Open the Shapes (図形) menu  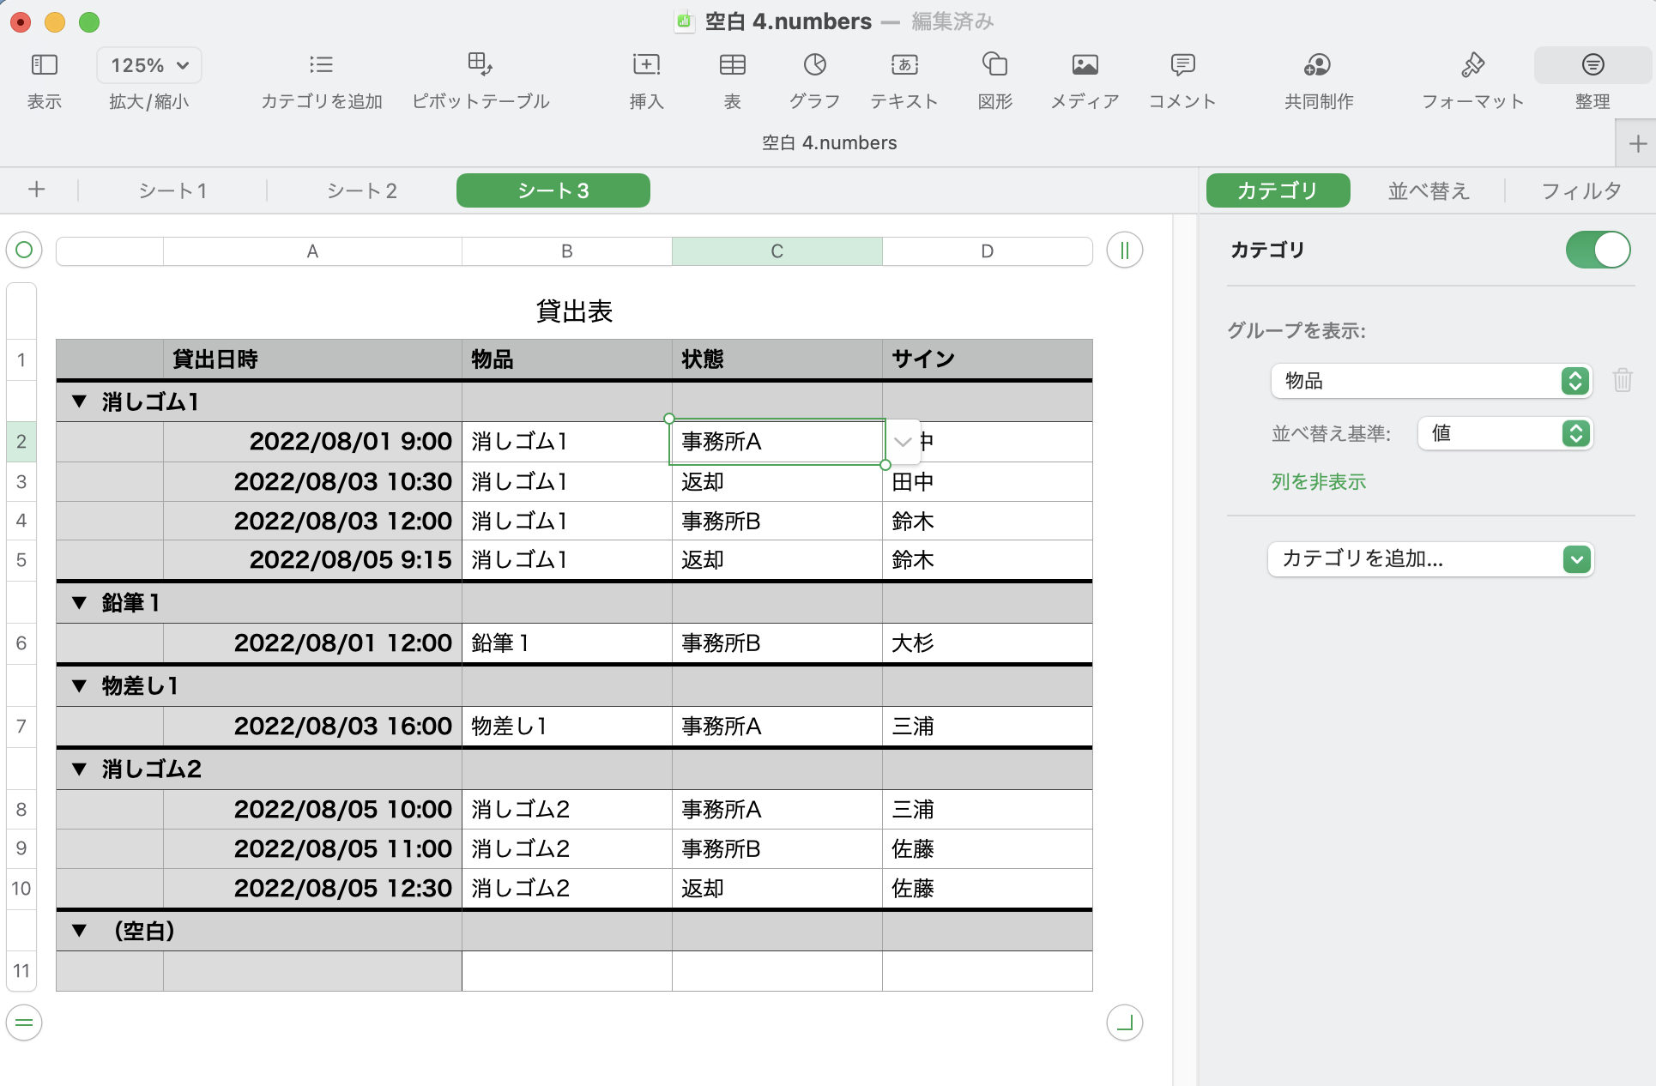point(994,65)
